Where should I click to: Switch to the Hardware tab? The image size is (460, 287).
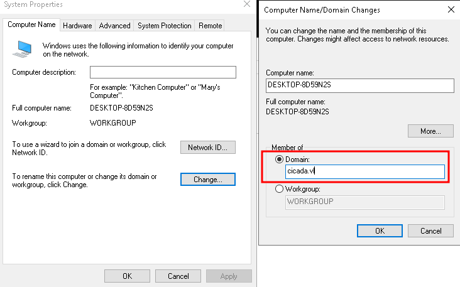(x=77, y=26)
